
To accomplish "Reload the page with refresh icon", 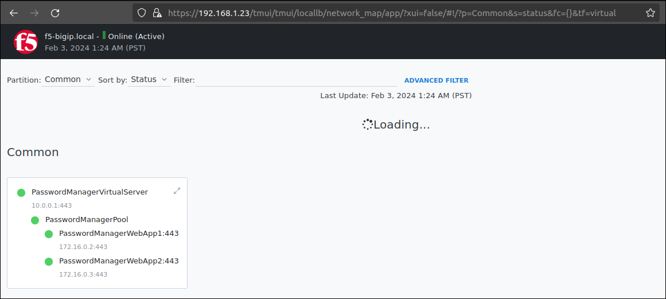I will point(55,13).
